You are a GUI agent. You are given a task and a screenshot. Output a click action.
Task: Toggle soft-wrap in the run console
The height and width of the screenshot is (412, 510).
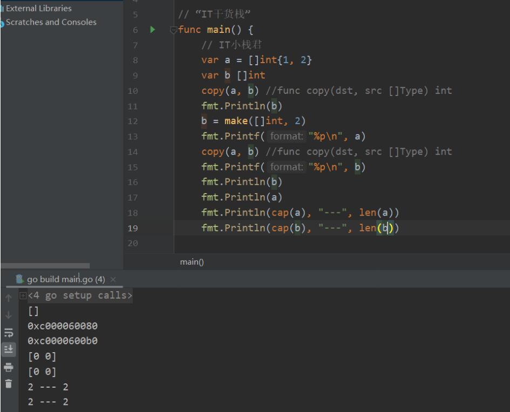(x=8, y=332)
